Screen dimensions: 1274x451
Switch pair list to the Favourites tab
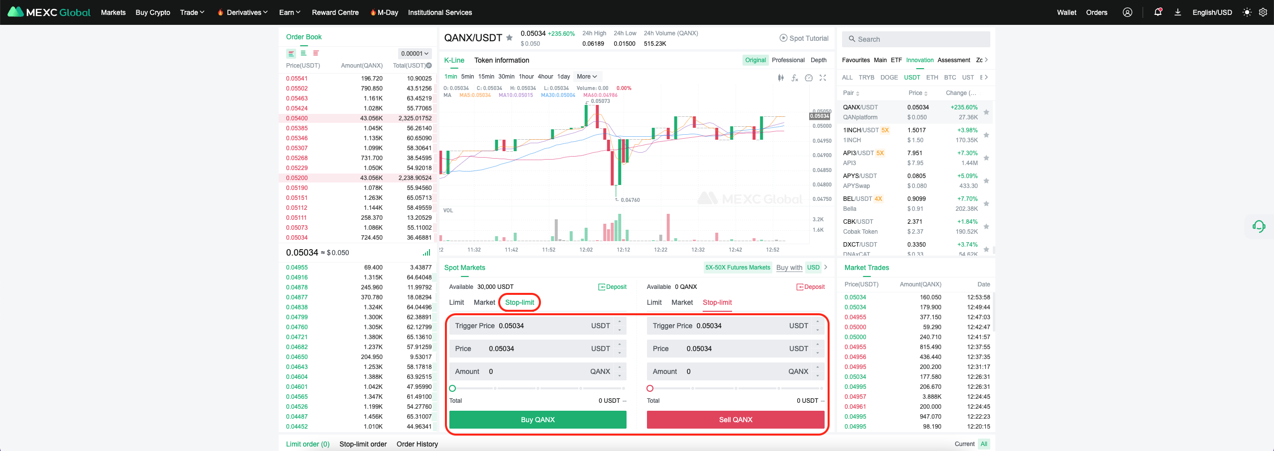856,60
